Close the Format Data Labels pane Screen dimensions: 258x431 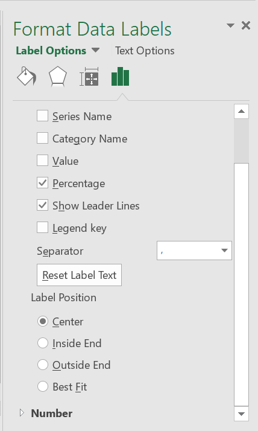point(246,25)
